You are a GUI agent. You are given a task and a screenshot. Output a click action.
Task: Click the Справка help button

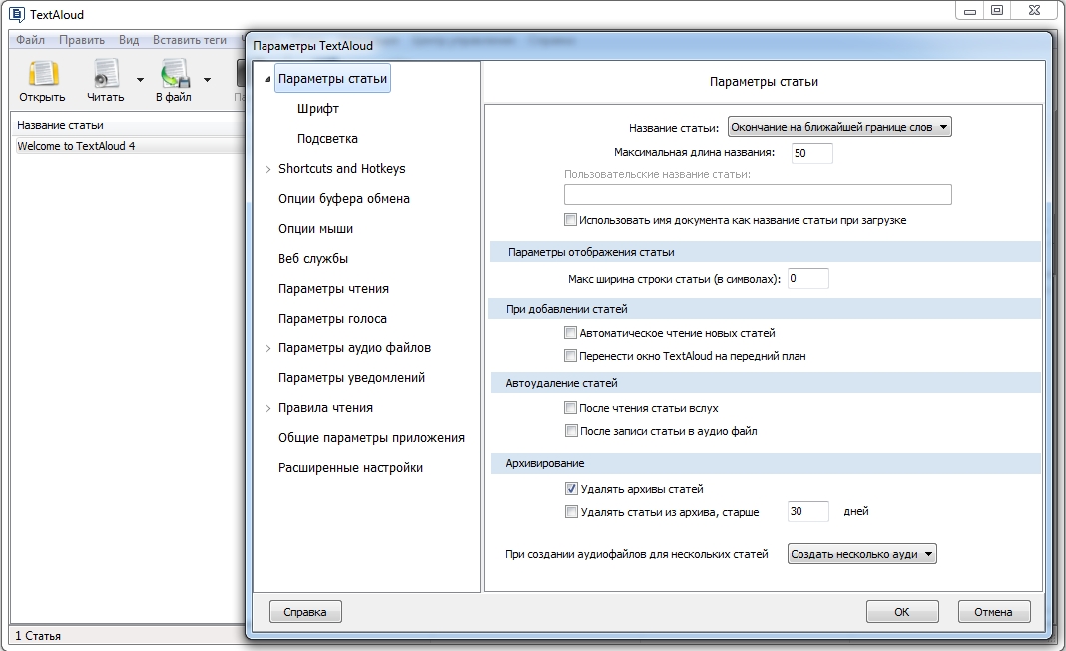(x=305, y=611)
